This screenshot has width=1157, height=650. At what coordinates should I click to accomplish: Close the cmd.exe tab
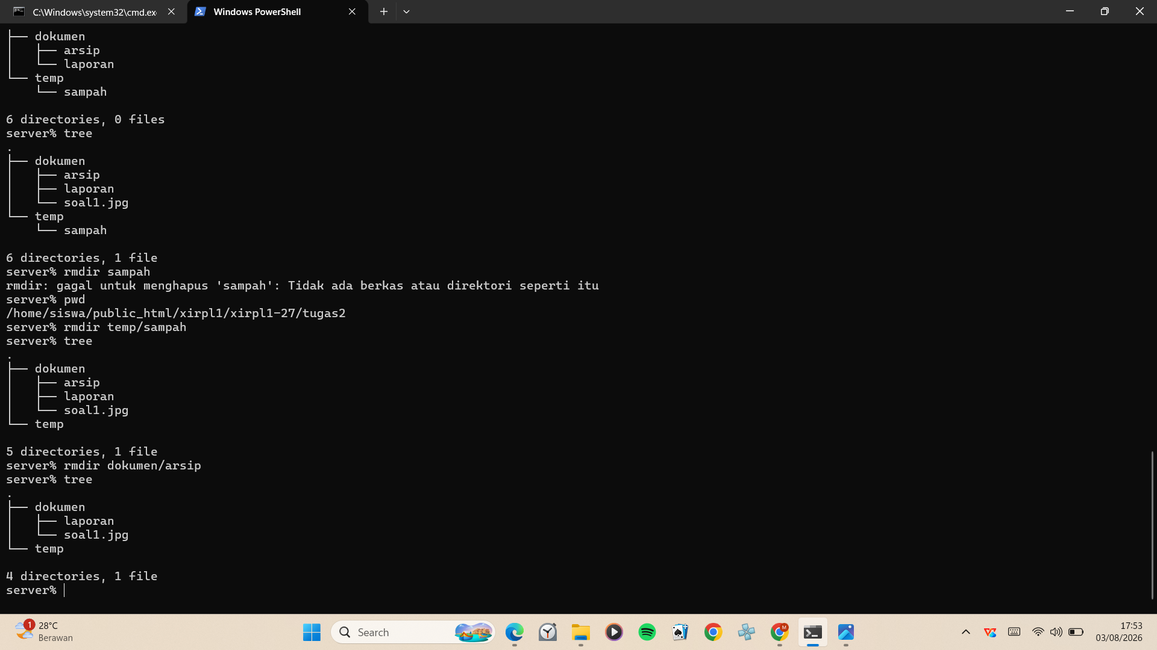pos(171,11)
